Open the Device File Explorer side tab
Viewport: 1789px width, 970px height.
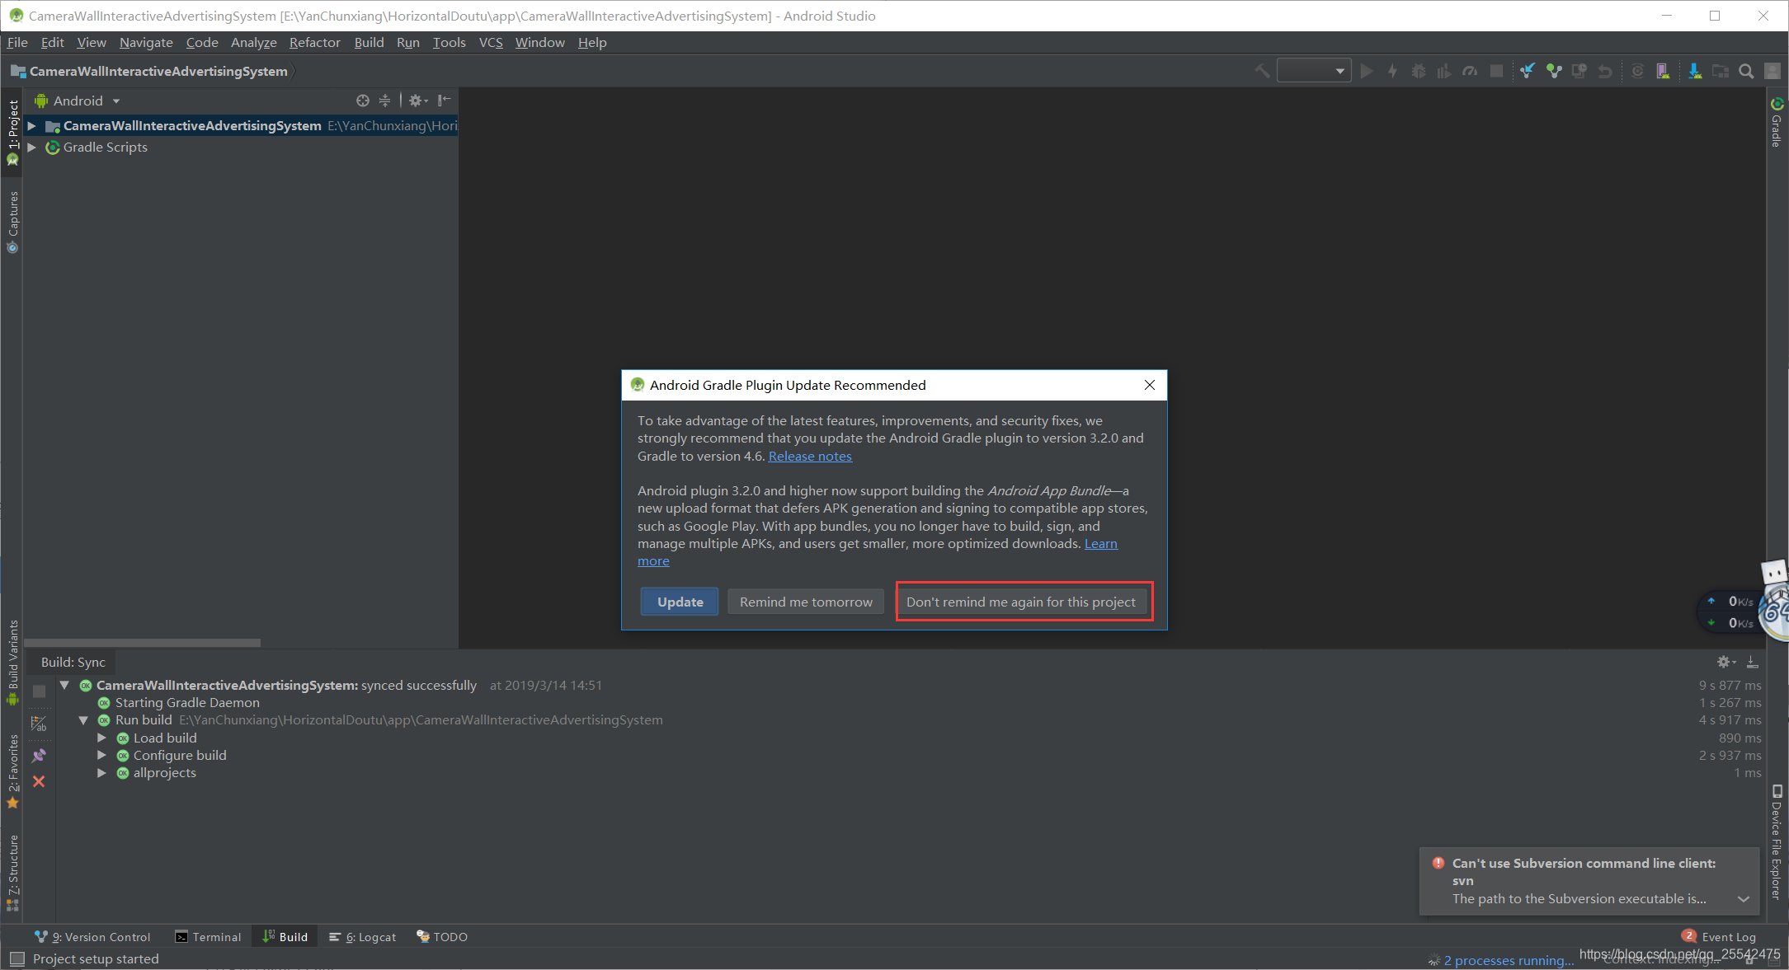coord(1777,842)
